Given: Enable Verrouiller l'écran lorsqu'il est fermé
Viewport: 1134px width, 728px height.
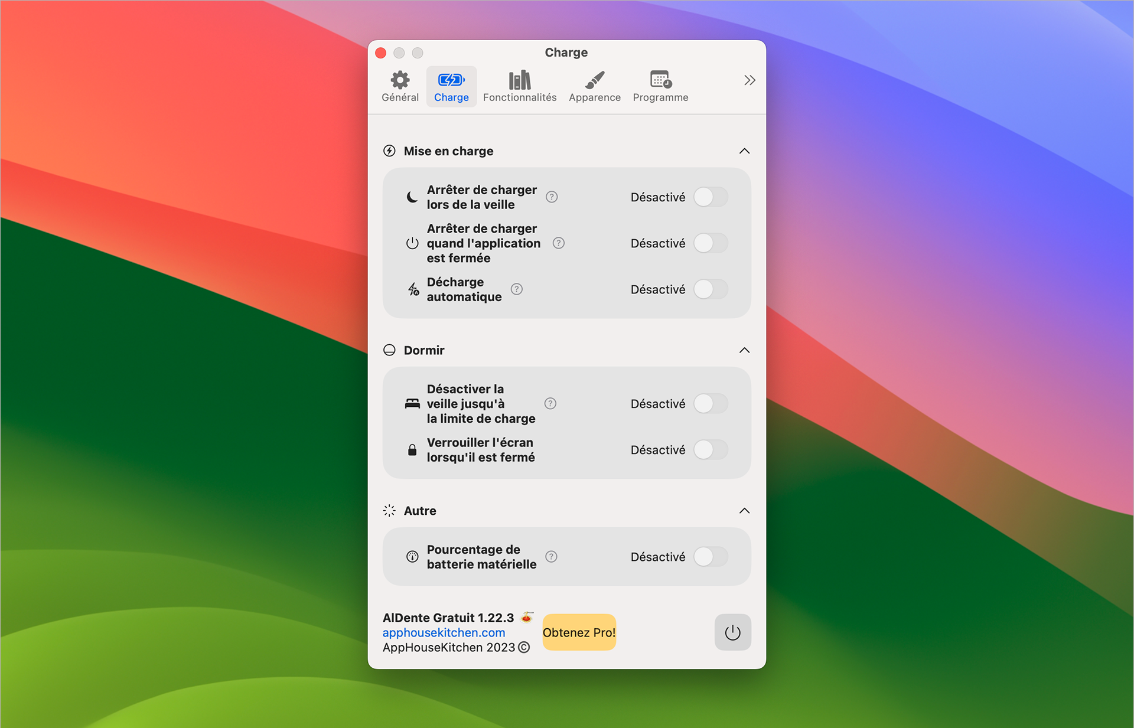Looking at the screenshot, I should [x=711, y=450].
